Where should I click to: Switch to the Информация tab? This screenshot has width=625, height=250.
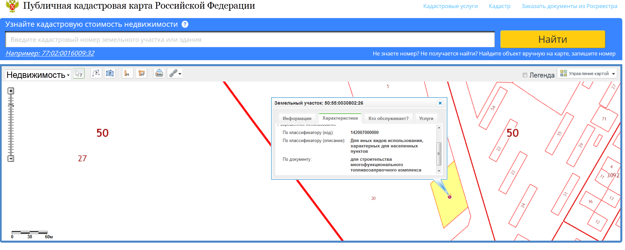point(297,118)
